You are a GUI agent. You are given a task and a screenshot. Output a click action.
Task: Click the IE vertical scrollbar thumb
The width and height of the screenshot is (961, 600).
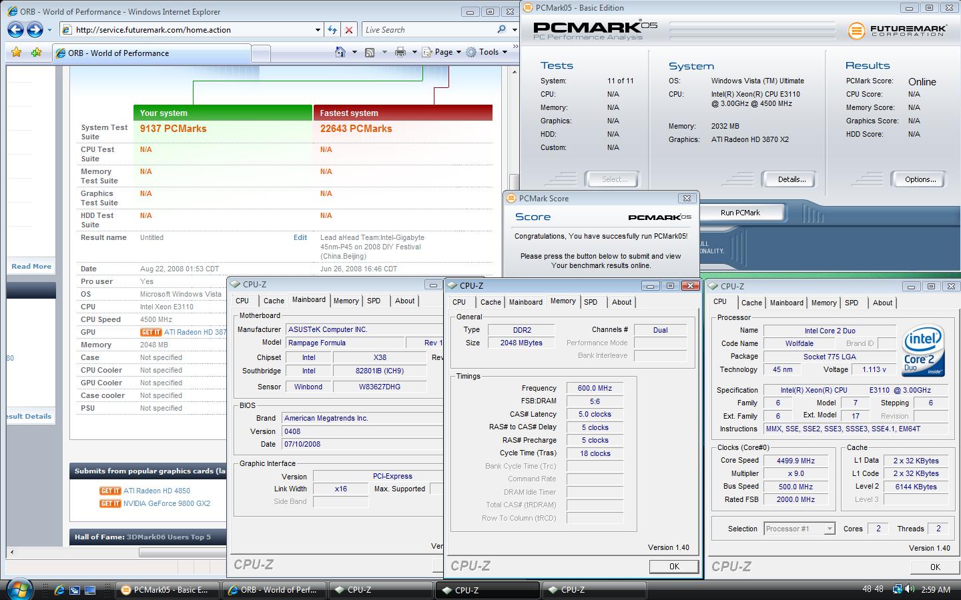[x=514, y=181]
